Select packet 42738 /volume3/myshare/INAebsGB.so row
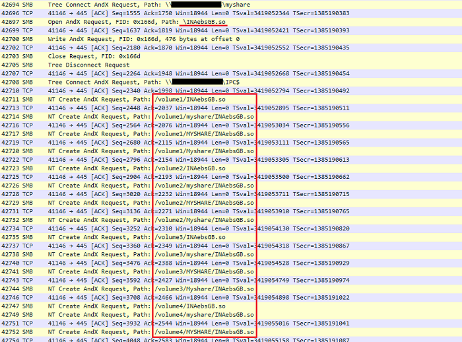Image resolution: width=462 pixels, height=342 pixels. coord(231,254)
